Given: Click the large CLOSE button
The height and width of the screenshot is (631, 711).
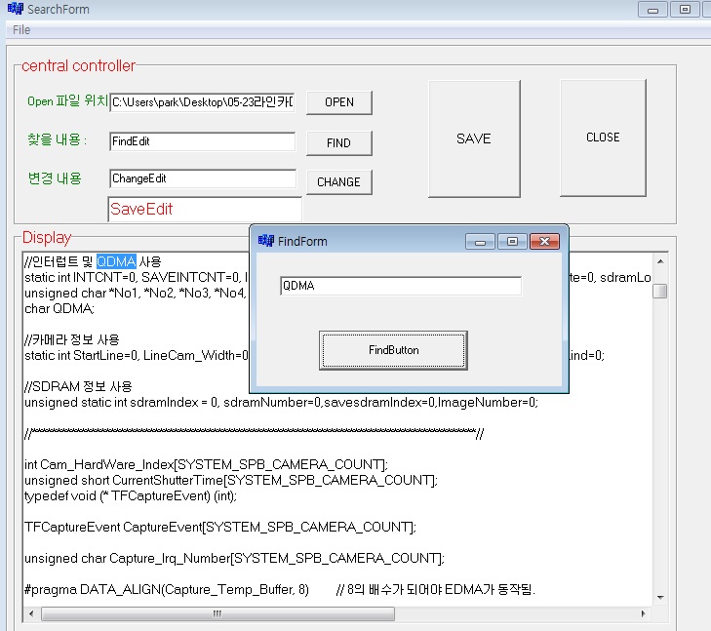Looking at the screenshot, I should click(603, 138).
